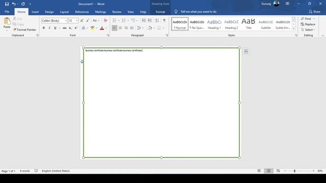326x183 pixels.
Task: Show paragraph marks toggle
Action: (x=164, y=20)
